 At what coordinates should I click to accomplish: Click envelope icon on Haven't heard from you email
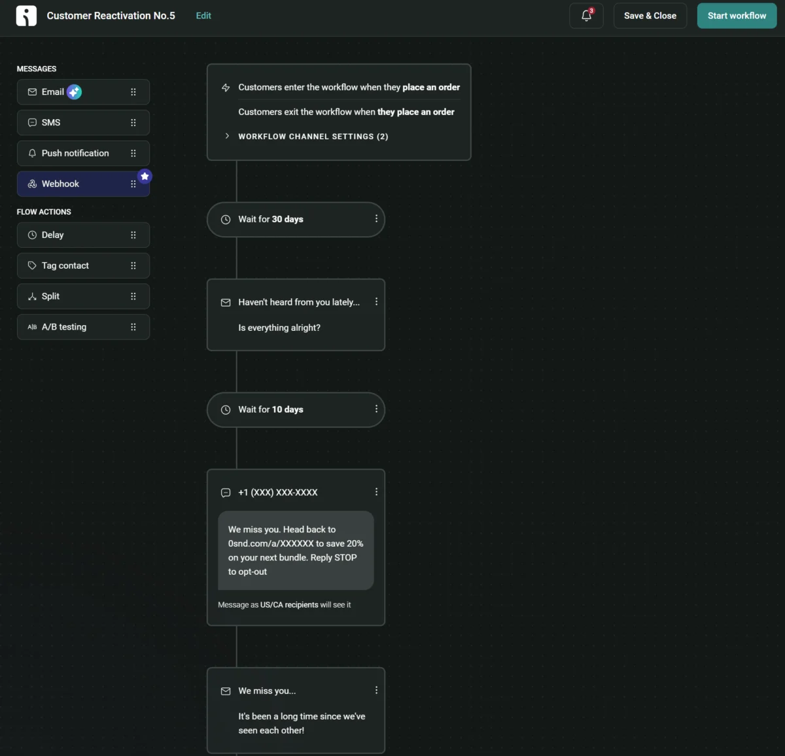click(226, 303)
